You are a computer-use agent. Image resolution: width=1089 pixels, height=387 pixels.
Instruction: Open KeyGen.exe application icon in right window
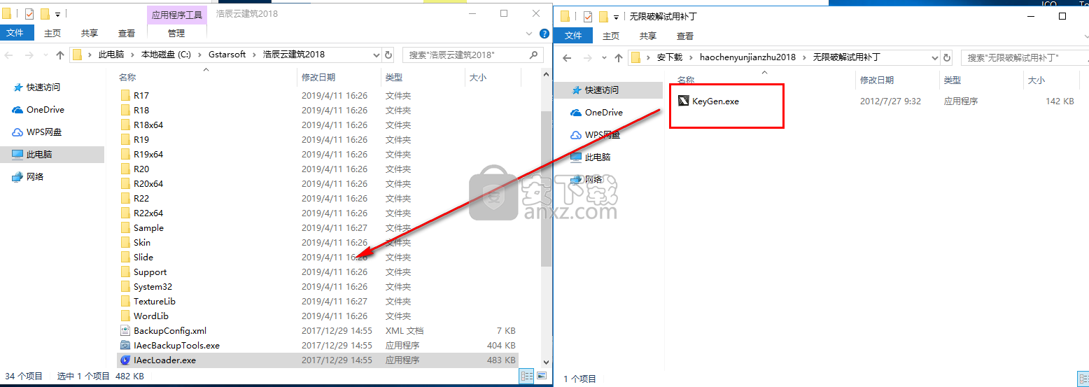click(x=684, y=101)
